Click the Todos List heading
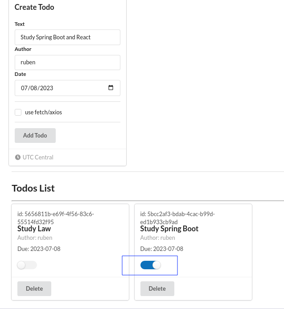 coord(33,188)
